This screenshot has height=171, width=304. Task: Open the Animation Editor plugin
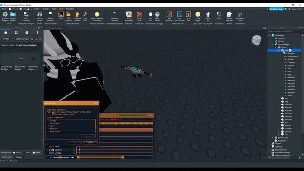(240, 17)
